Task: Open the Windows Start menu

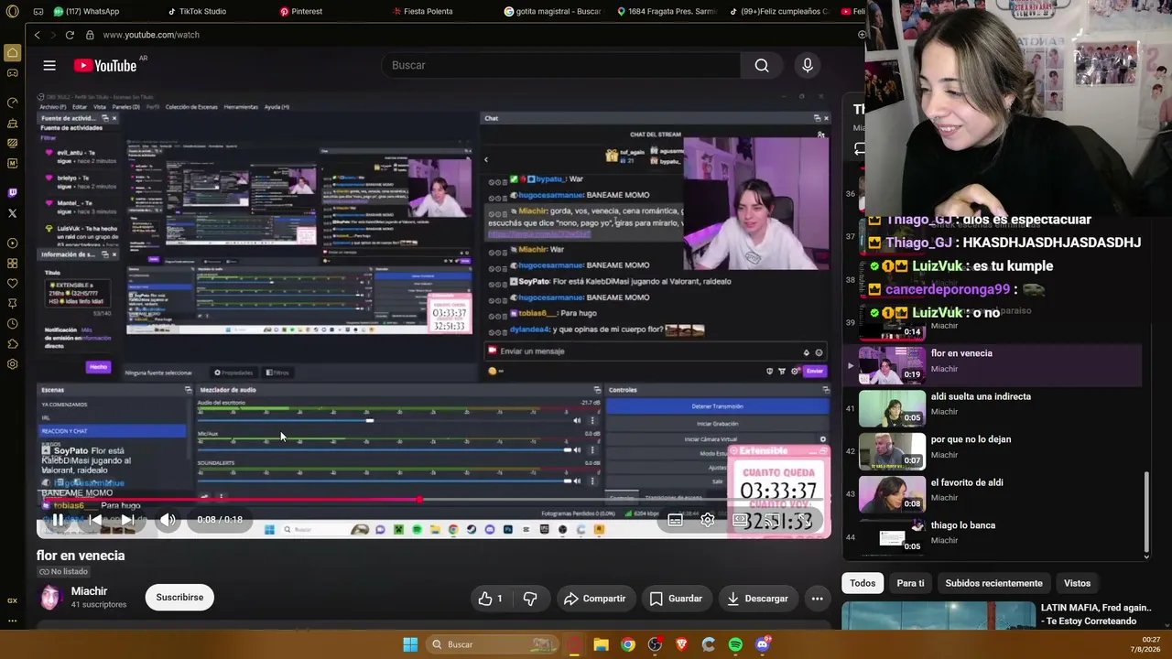Action: coord(410,644)
